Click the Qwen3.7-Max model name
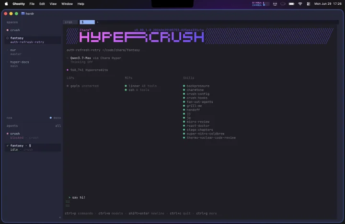 point(80,58)
